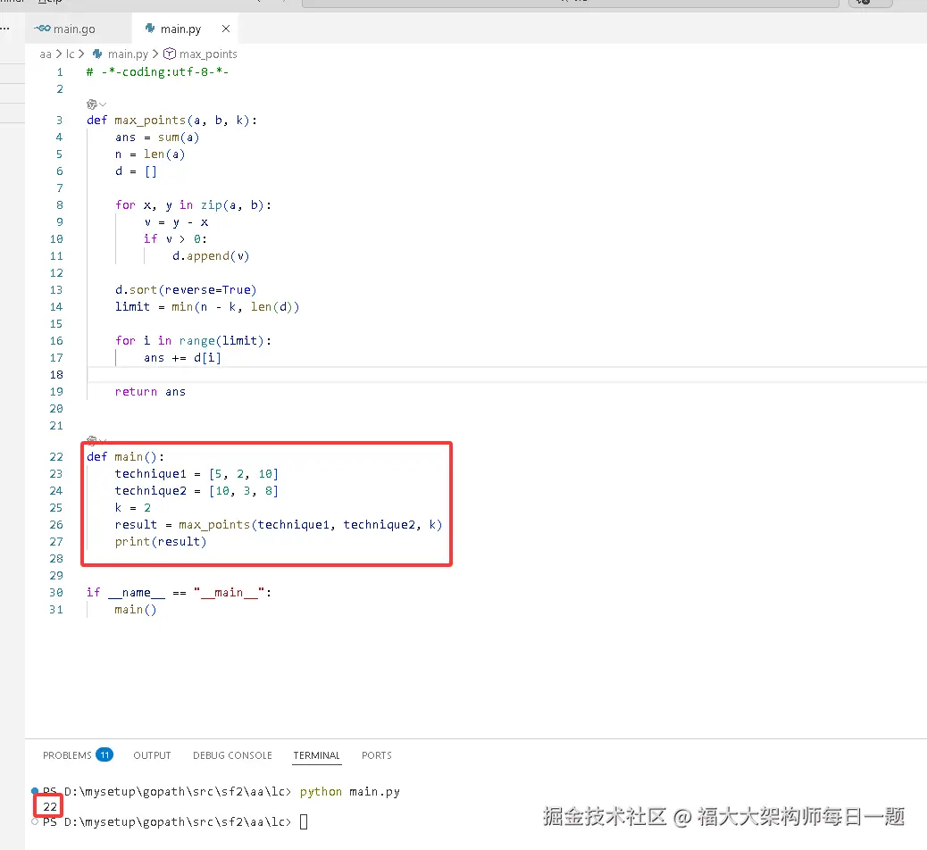Click line number 3 in the gutter
The image size is (927, 850).
pyautogui.click(x=59, y=121)
